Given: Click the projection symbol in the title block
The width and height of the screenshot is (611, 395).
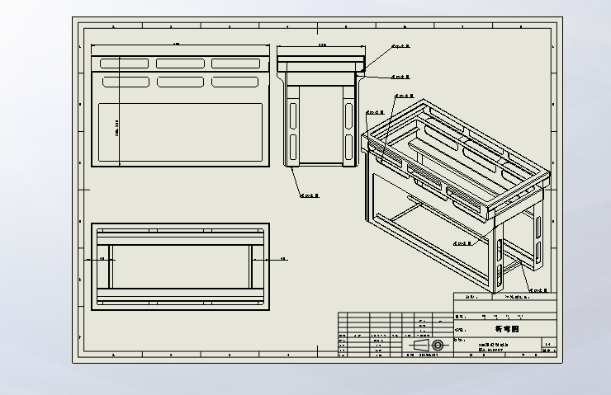Looking at the screenshot, I should tap(429, 346).
